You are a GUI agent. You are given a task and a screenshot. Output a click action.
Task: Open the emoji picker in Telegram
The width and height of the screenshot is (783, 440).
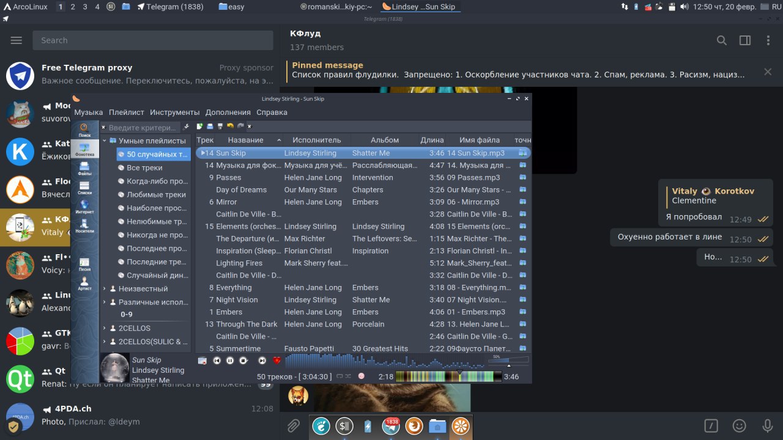point(740,426)
